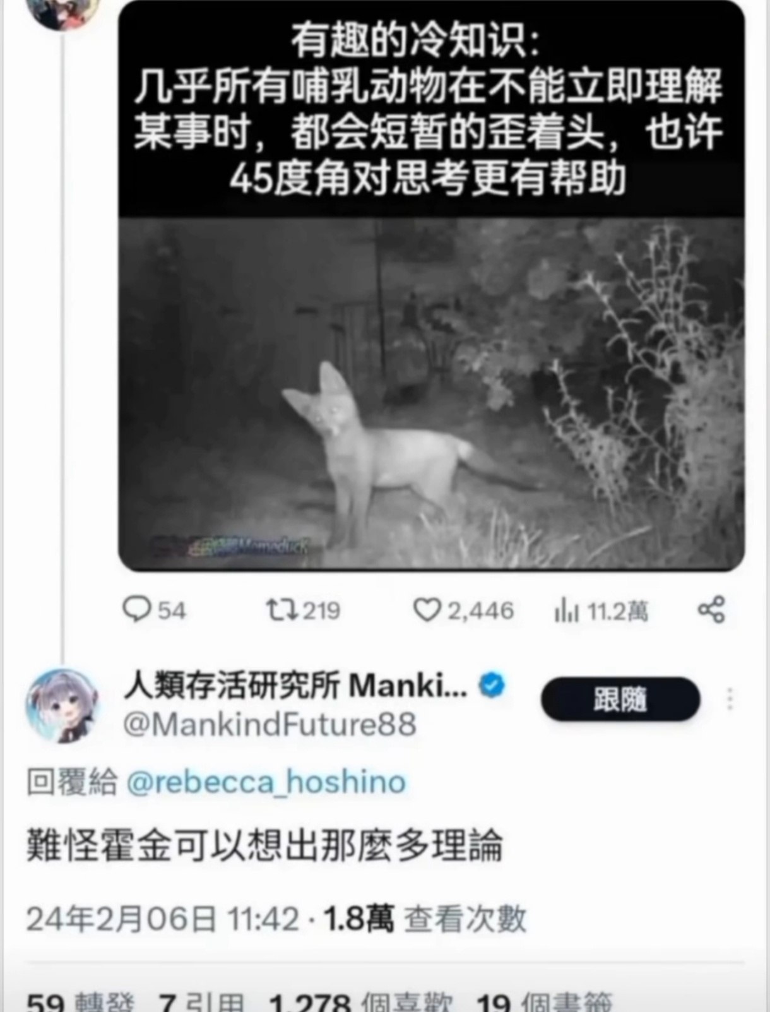View the 7 引用 quotes list
The width and height of the screenshot is (770, 1012).
pyautogui.click(x=201, y=1002)
